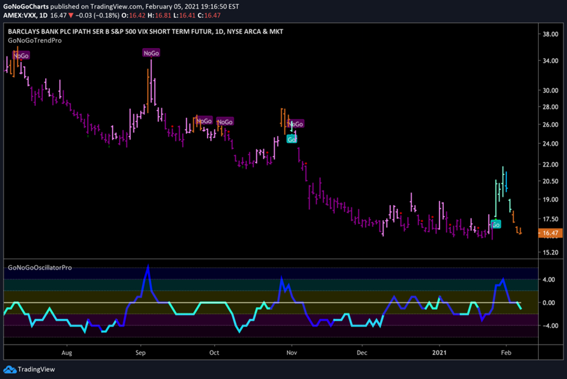Click the 26.00 price axis label
Image resolution: width=567 pixels, height=379 pixels.
tap(550, 125)
